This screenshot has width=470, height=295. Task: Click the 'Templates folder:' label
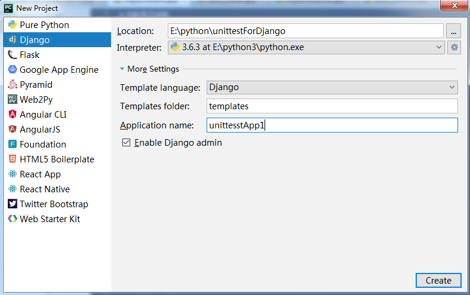[155, 106]
